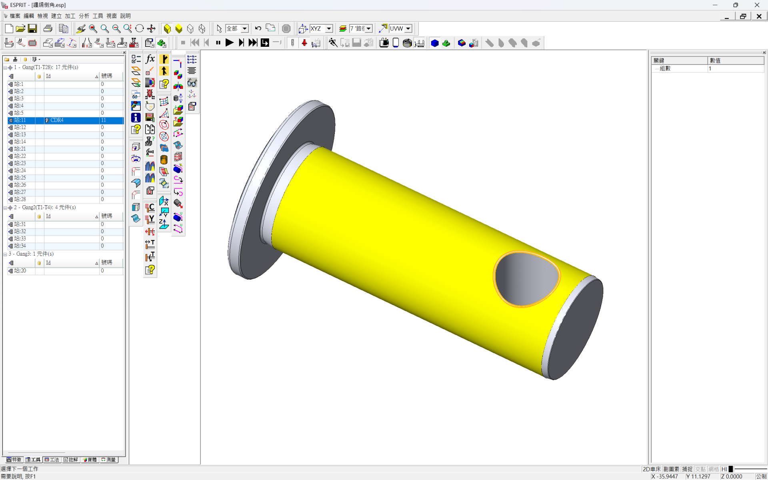Click the Save file toolbar icon
Viewport: 768px width, 480px height.
click(x=32, y=28)
